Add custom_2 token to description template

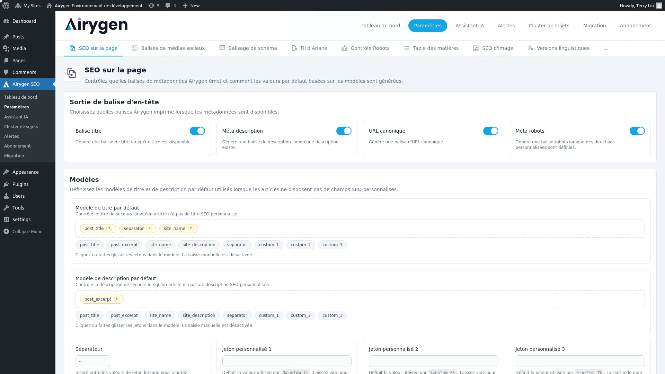point(301,315)
